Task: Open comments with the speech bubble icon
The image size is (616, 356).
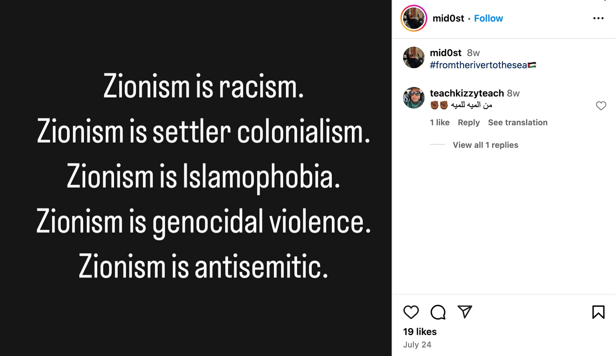Action: coord(438,312)
